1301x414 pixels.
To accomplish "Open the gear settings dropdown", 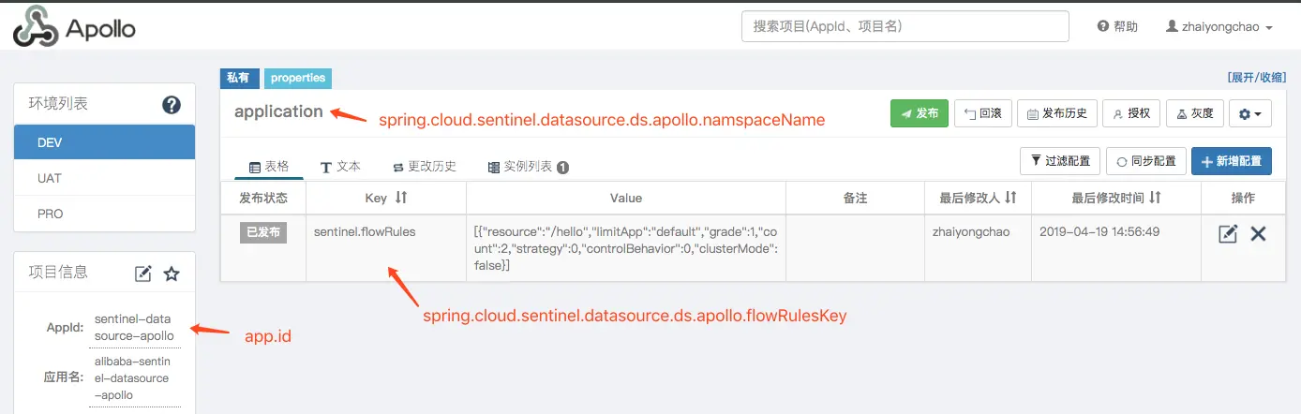I will (1249, 113).
